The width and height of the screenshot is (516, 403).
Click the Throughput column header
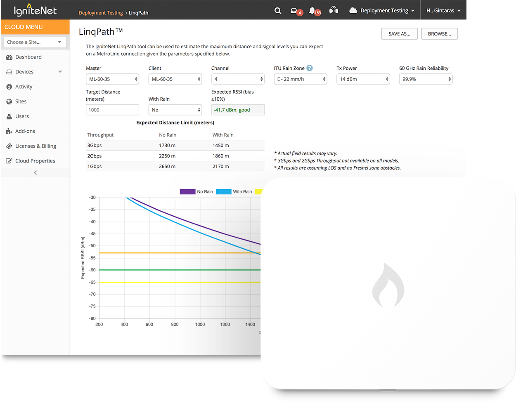click(x=100, y=135)
